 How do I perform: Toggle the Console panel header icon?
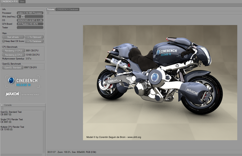(x=2, y=105)
